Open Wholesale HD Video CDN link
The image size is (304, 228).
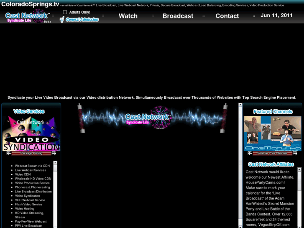pos(33,179)
